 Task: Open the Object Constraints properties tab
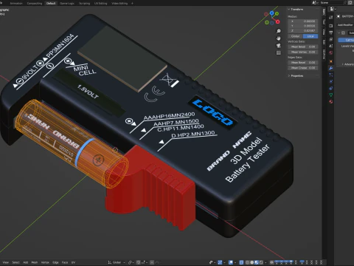(x=331, y=88)
